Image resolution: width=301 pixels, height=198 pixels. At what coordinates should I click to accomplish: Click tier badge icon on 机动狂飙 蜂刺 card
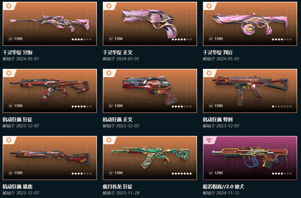tap(209, 73)
